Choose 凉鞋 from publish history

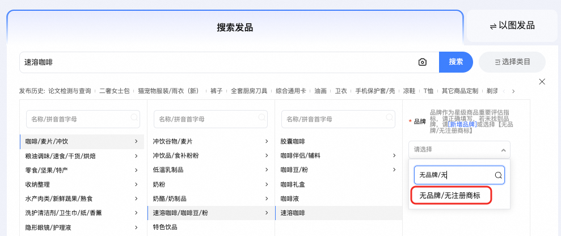409,91
